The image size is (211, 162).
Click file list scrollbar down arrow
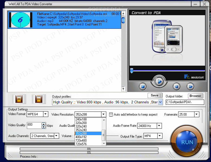pyautogui.click(x=123, y=89)
